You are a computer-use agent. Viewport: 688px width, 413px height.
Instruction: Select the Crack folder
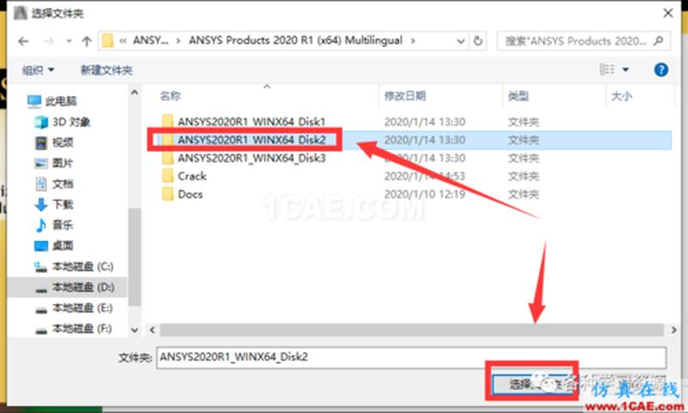click(192, 176)
